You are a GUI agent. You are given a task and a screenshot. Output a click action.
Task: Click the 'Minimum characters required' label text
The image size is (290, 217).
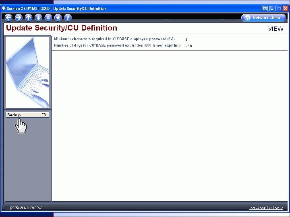tap(114, 39)
